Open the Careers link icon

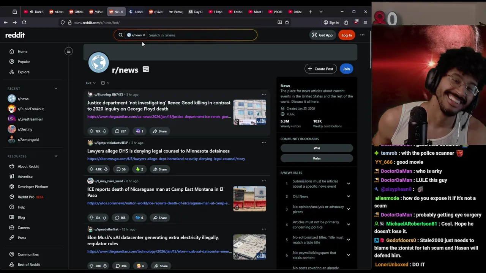(12, 228)
